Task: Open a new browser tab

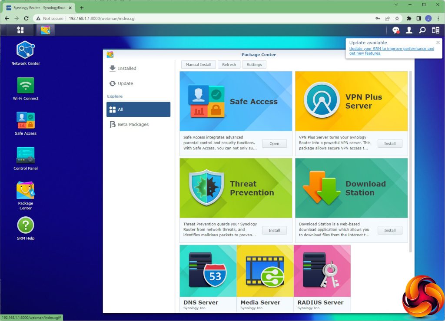Action: (82, 8)
